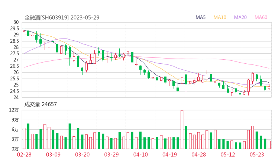Click the last candlestick on the right edge
The image size is (275, 163).
269,87
